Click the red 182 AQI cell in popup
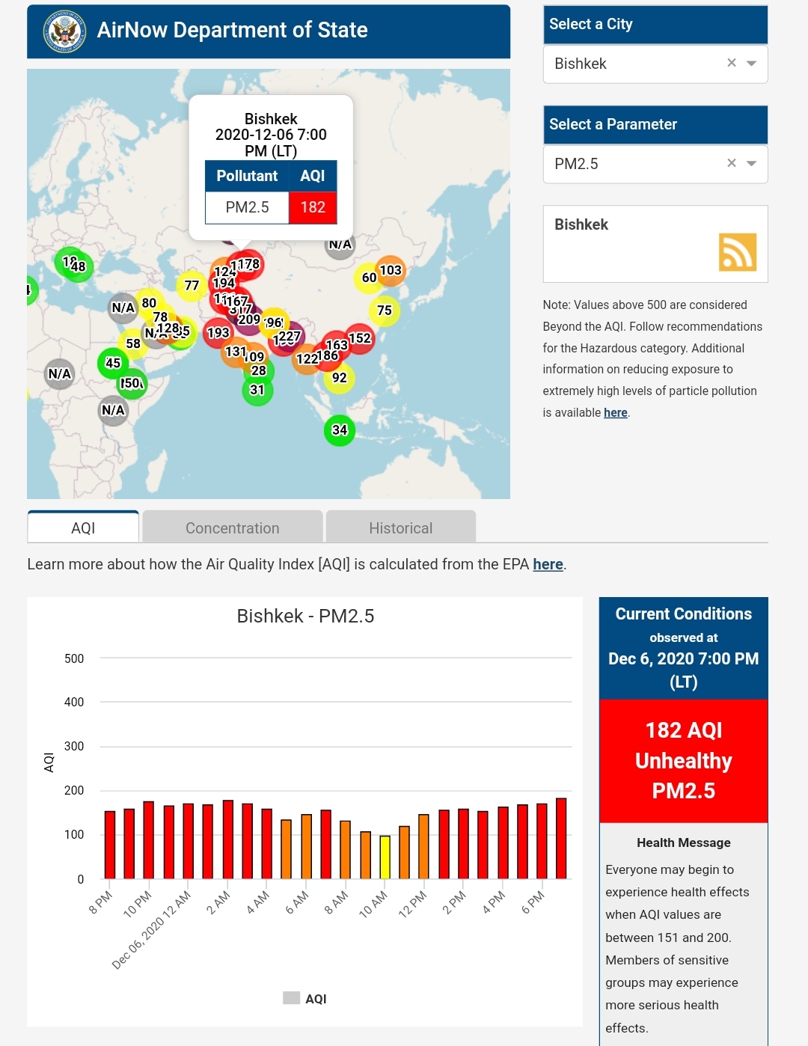This screenshot has height=1046, width=808. [313, 207]
